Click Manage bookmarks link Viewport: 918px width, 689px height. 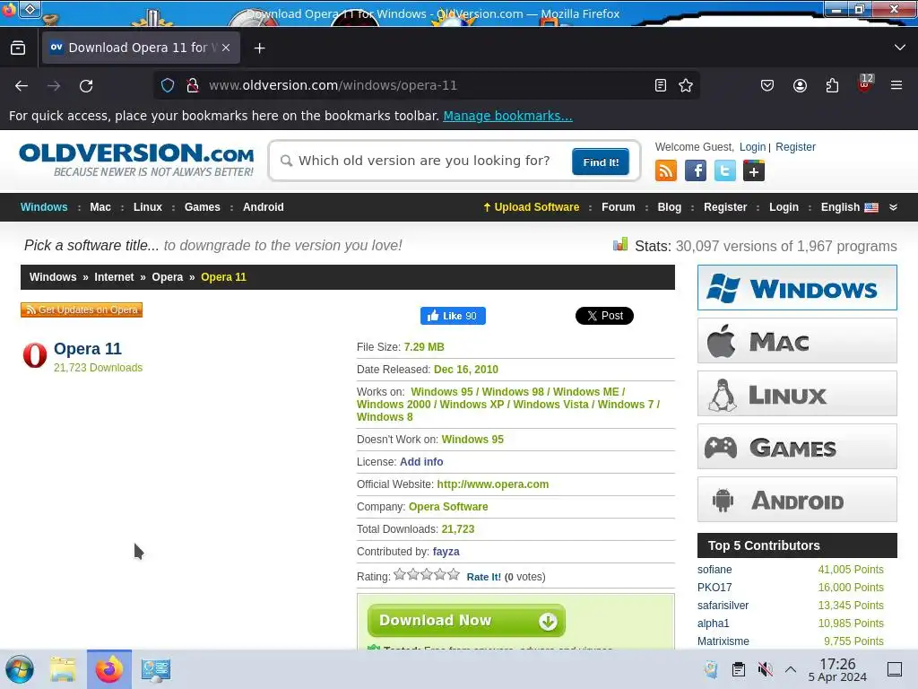coord(507,116)
